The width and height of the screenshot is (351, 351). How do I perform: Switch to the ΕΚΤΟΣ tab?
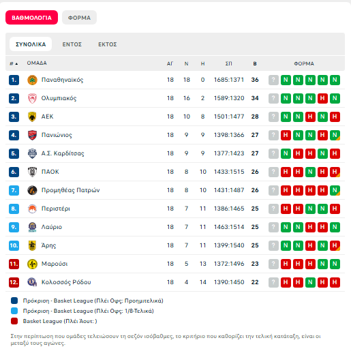coord(108,44)
